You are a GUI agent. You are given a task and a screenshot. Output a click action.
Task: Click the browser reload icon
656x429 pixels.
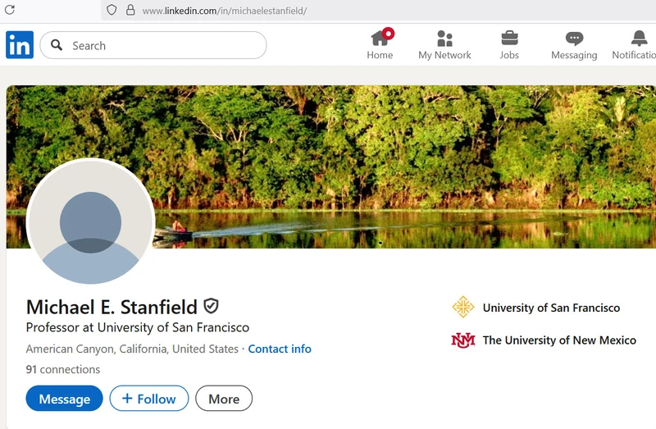(10, 10)
